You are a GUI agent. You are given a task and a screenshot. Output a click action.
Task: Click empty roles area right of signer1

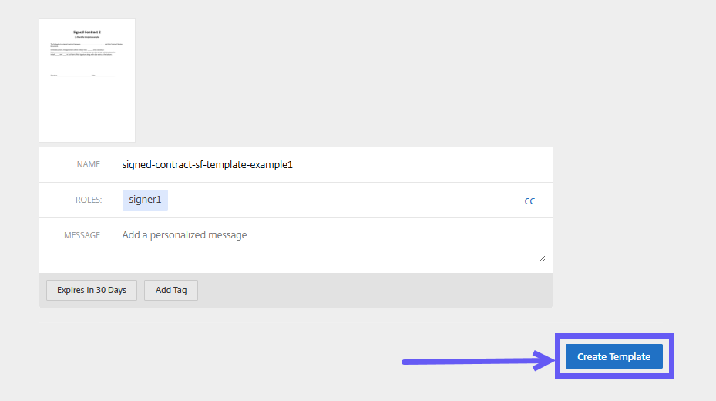coord(339,200)
